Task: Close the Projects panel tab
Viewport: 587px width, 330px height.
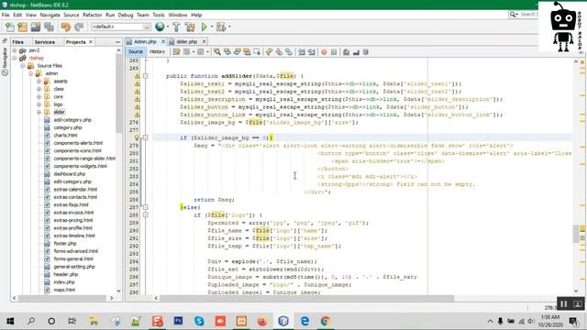Action: [x=91, y=42]
